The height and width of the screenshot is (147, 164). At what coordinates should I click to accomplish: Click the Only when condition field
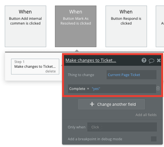(122, 127)
